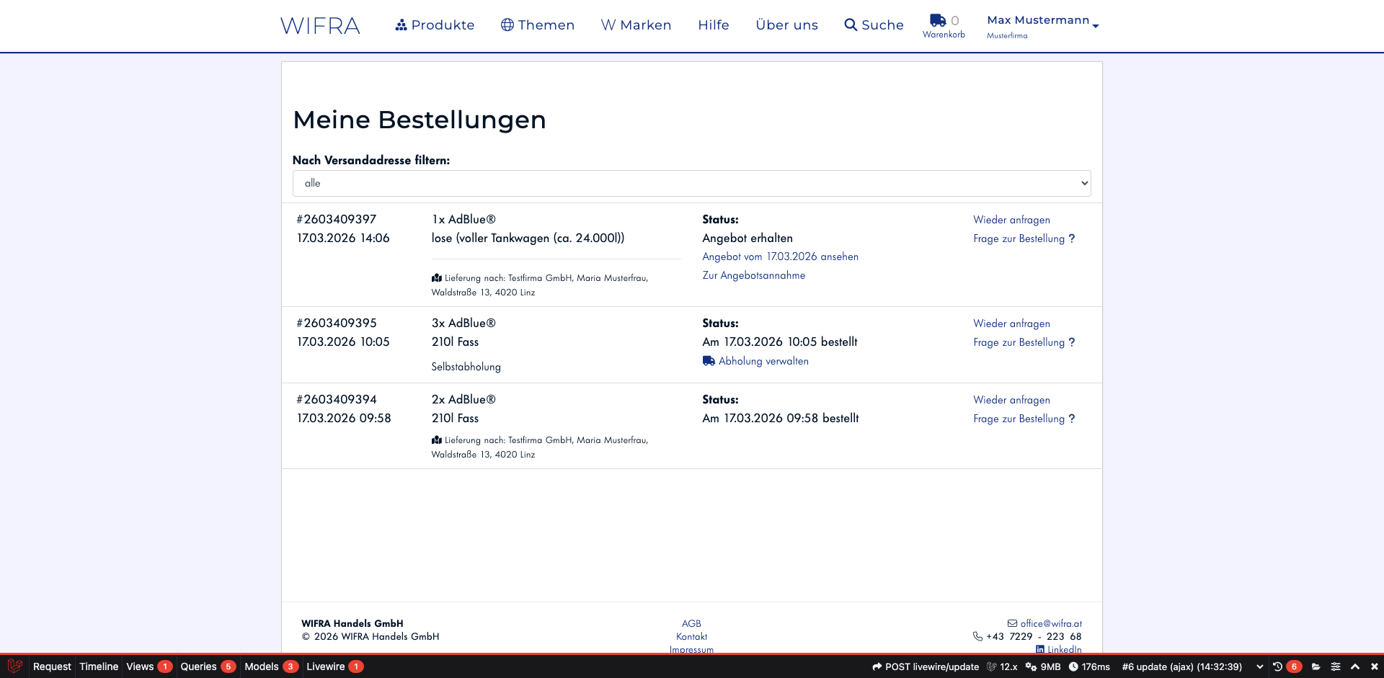This screenshot has width=1384, height=678.
Task: Open the Warenkorb cart icon
Action: (938, 20)
